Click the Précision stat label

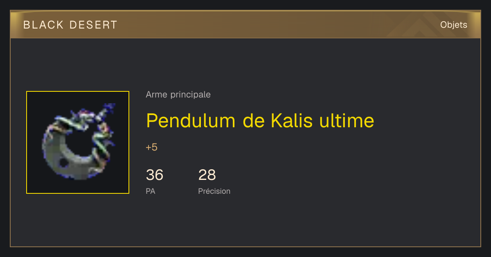click(214, 191)
